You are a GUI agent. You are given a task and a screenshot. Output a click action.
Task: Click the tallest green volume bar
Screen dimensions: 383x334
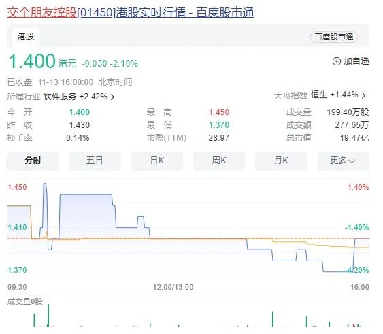48,315
